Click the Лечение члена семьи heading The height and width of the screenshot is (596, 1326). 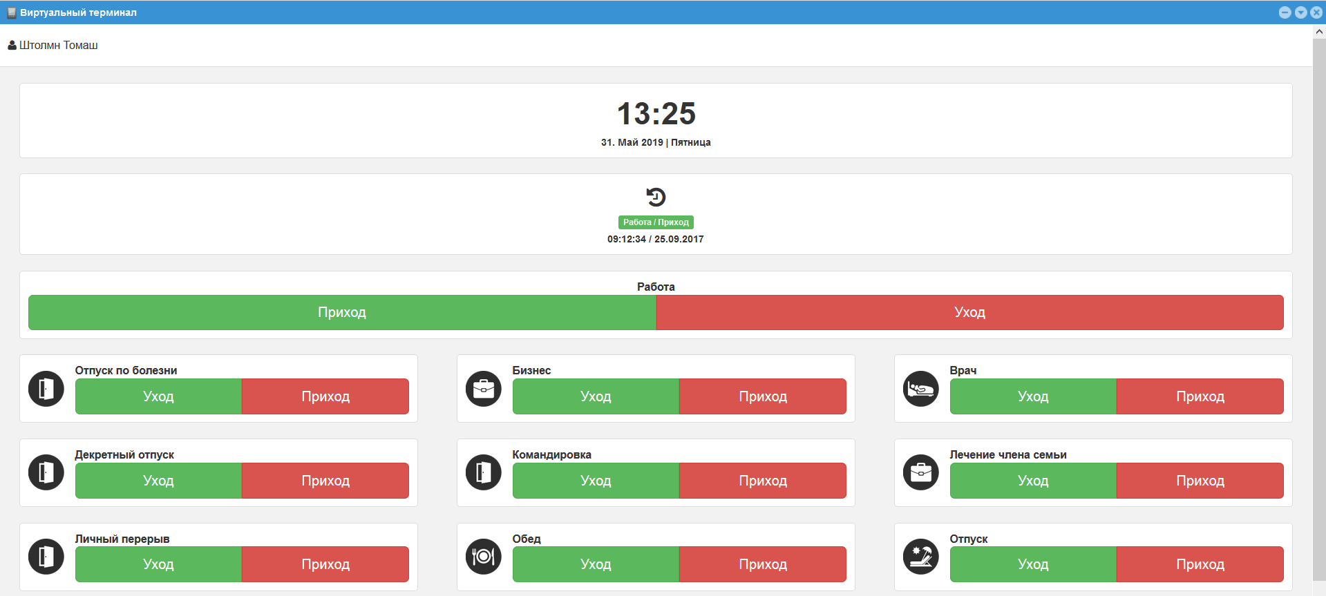1008,454
